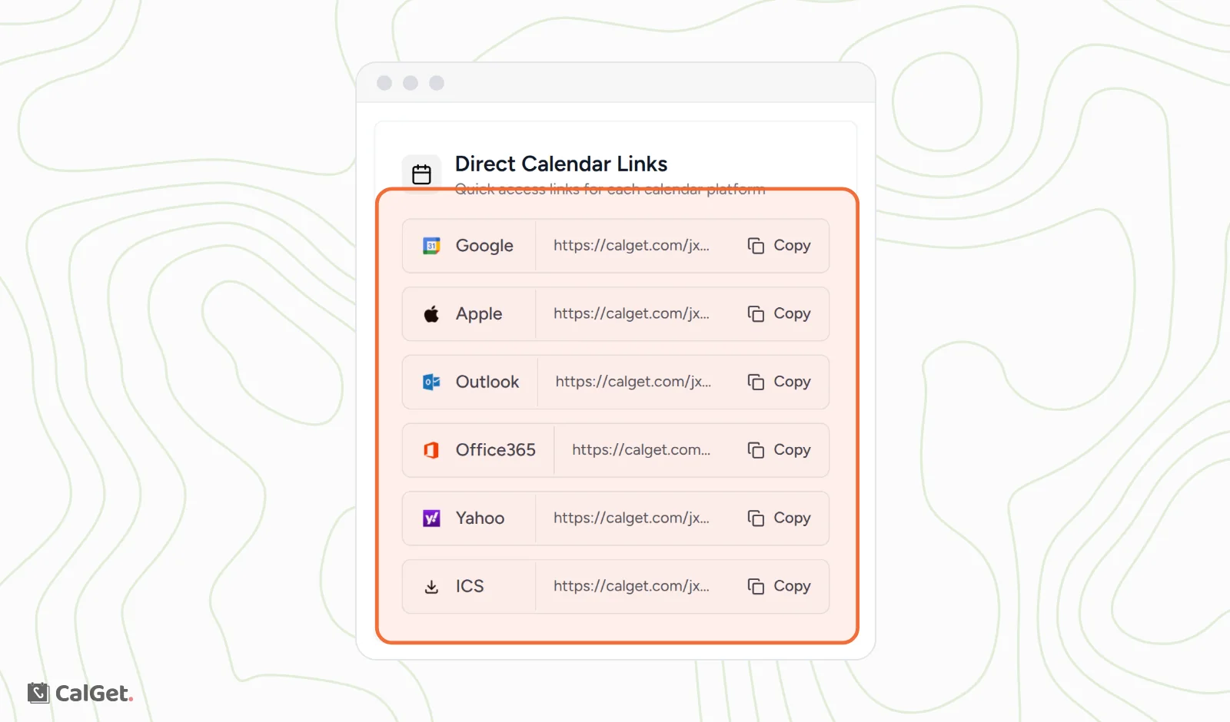Click the Google Calendar icon
Screen dimensions: 1230x722
point(431,246)
